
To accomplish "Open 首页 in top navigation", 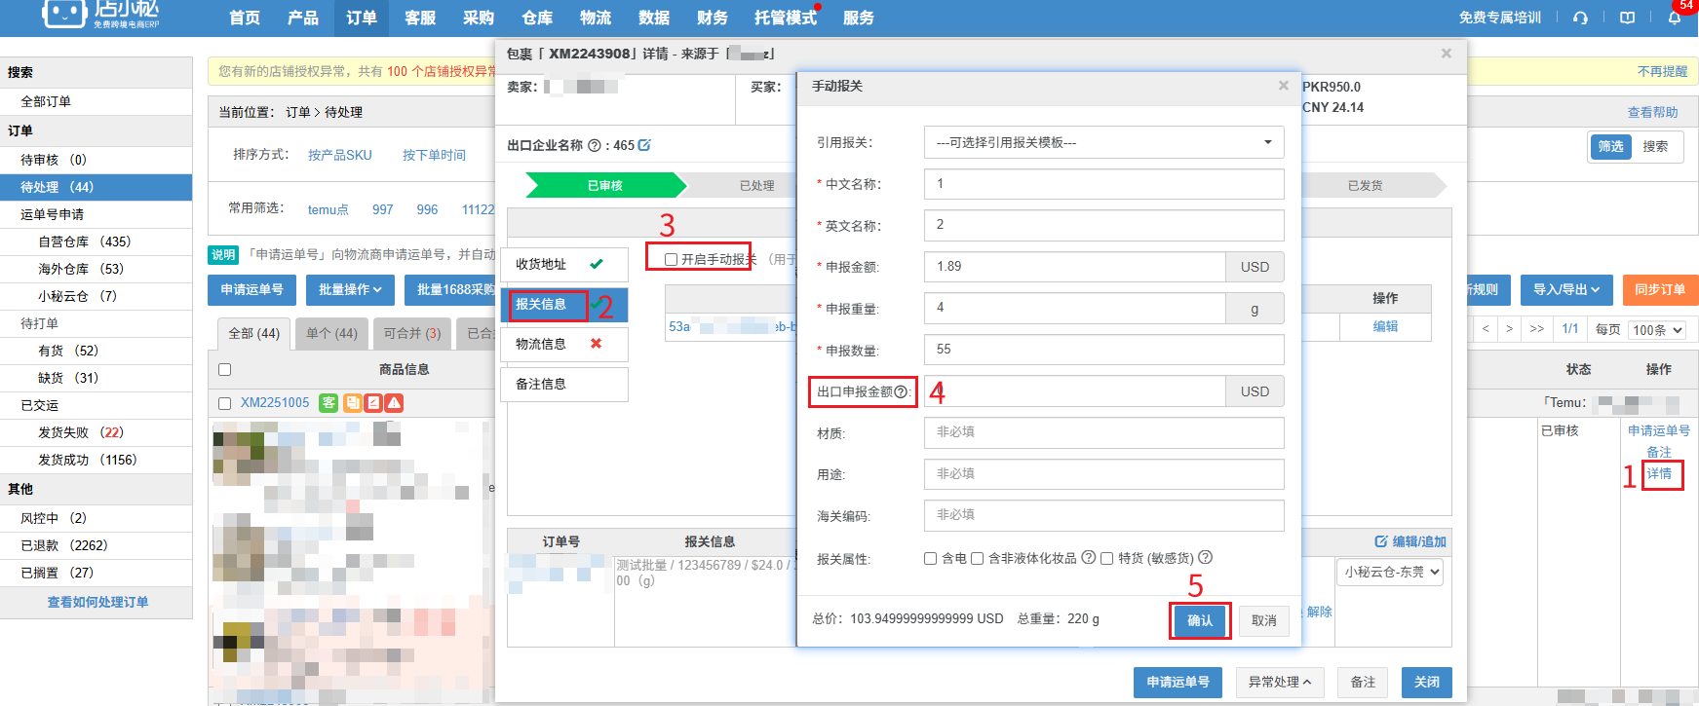I will 245,18.
